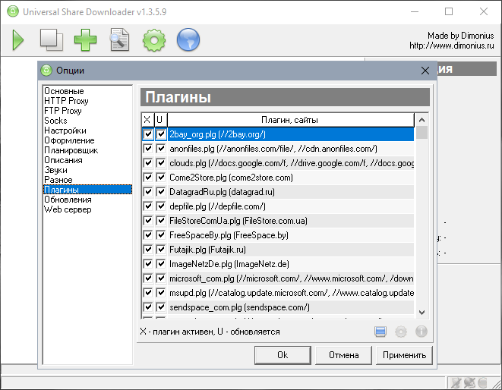
Task: Click the Ok button
Action: (283, 355)
